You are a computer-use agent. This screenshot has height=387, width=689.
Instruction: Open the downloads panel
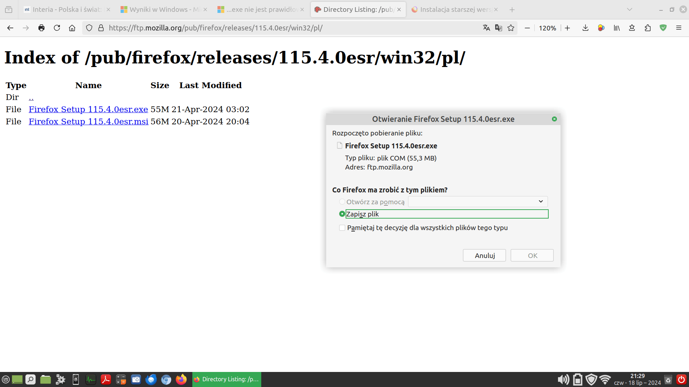[585, 28]
